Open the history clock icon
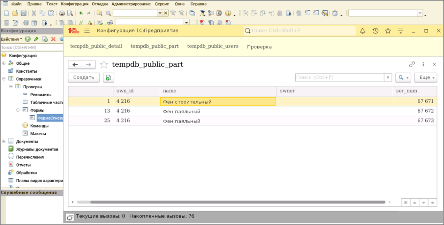444x225 pixels. click(x=375, y=31)
